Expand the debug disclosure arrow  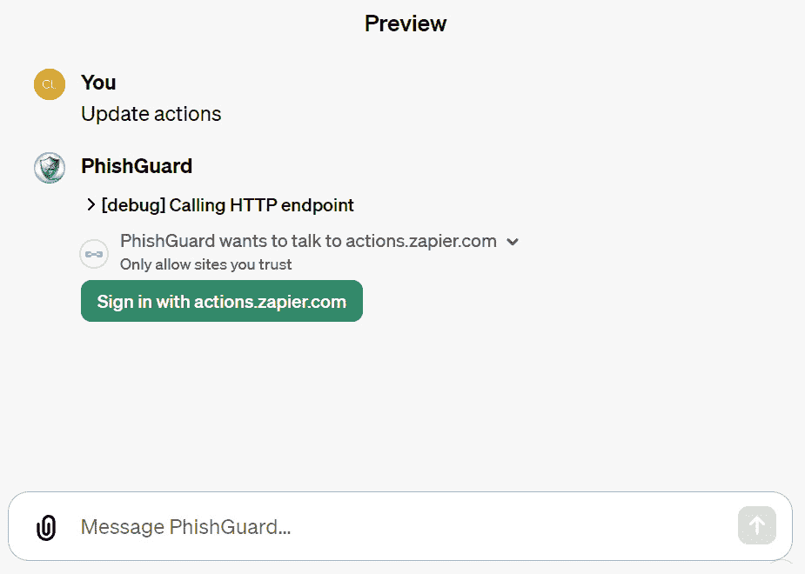pyautogui.click(x=91, y=204)
